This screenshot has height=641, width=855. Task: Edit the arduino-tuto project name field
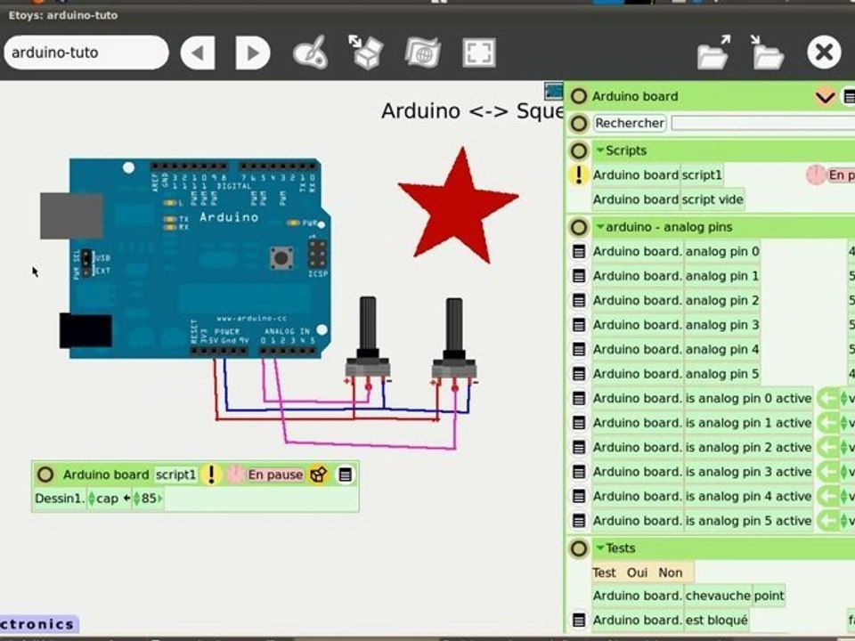point(86,53)
